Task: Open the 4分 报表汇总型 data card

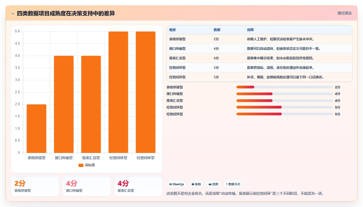Action: pyautogui.click(x=138, y=186)
